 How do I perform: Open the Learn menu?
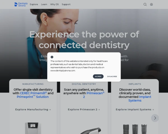44,4
